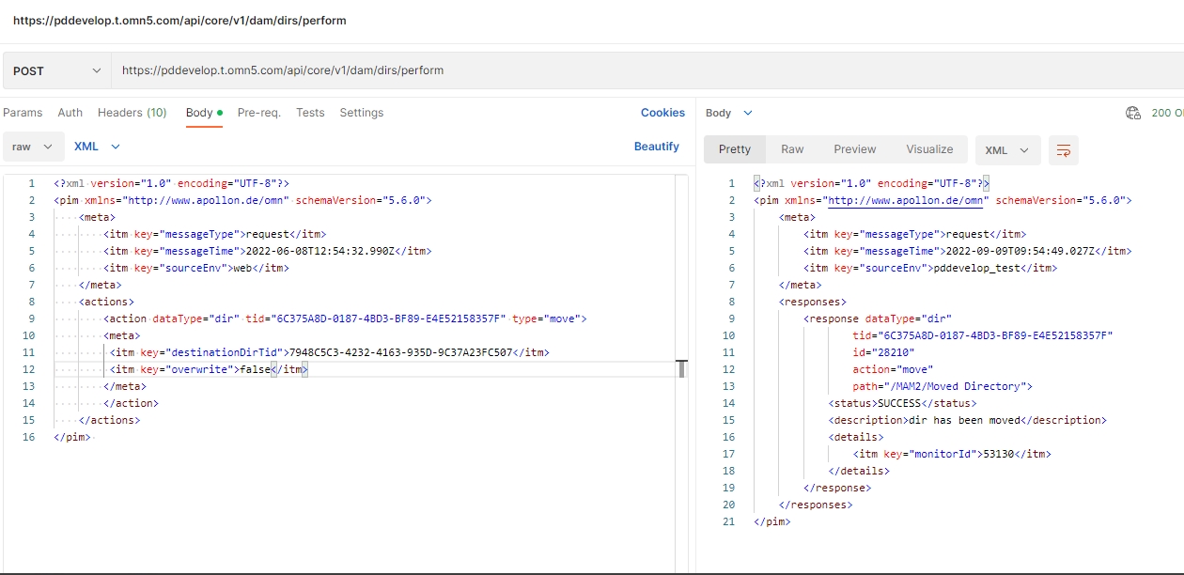1184x575 pixels.
Task: Open the response XML format dropdown
Action: tap(1007, 150)
